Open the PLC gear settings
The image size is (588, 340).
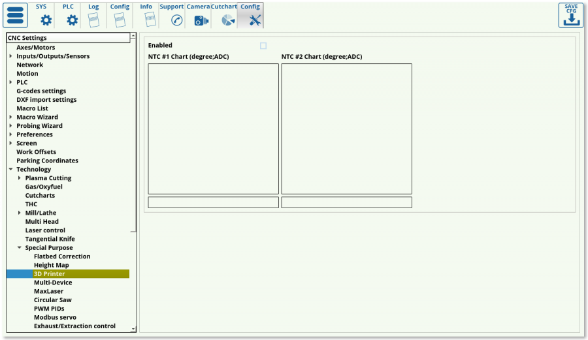72,20
